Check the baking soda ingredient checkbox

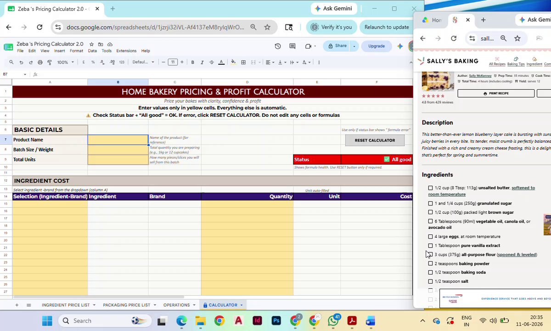430,272
